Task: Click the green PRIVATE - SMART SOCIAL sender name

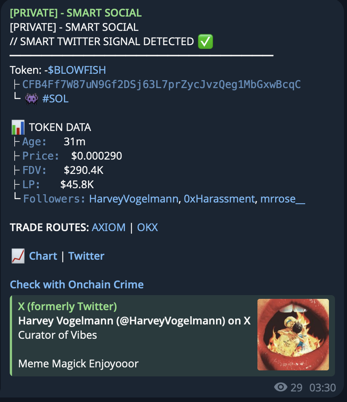Action: [76, 13]
